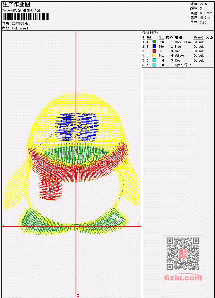
Task: Click the "Brand" column header
Action: pyautogui.click(x=198, y=37)
